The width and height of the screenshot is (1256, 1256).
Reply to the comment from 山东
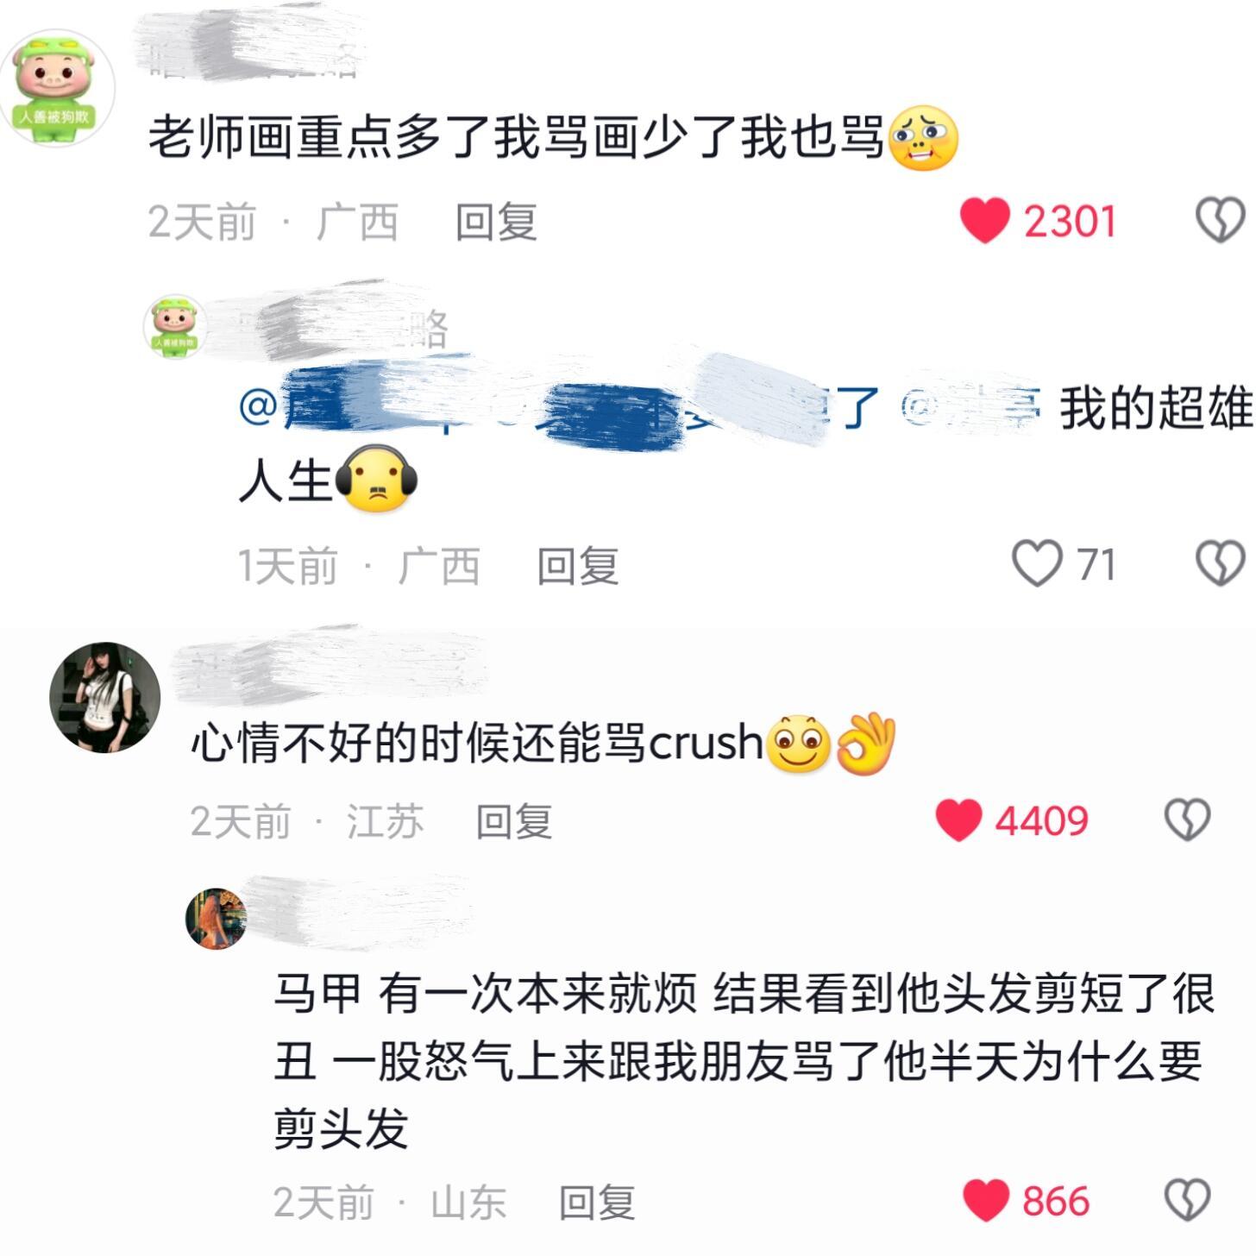(x=597, y=1203)
